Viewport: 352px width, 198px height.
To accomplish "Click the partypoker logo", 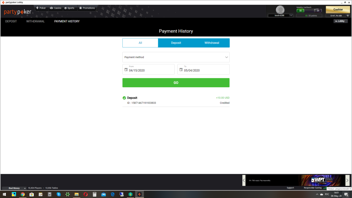I will (x=17, y=12).
